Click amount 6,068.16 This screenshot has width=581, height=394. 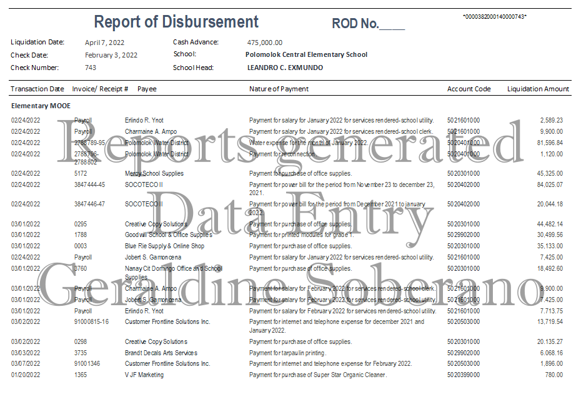point(552,353)
